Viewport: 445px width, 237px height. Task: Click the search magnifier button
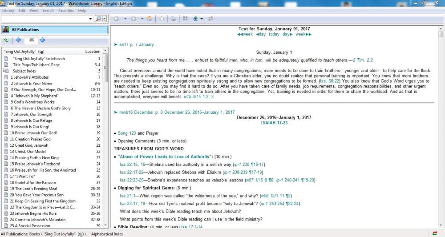99,19
